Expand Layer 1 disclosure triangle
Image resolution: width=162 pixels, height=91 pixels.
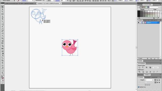tap(143, 22)
